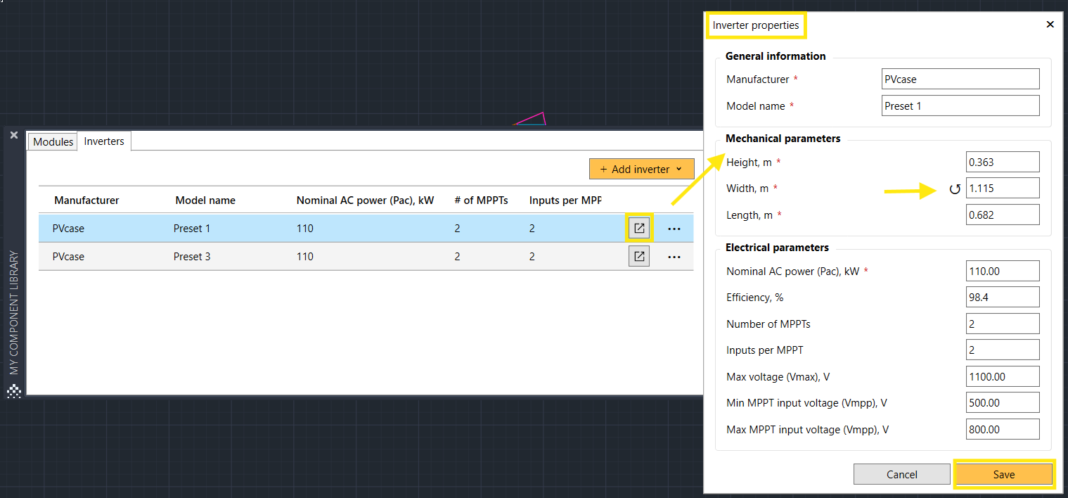The height and width of the screenshot is (498, 1068).
Task: Open properties for the Preset 1 inverter
Action: pyautogui.click(x=639, y=229)
